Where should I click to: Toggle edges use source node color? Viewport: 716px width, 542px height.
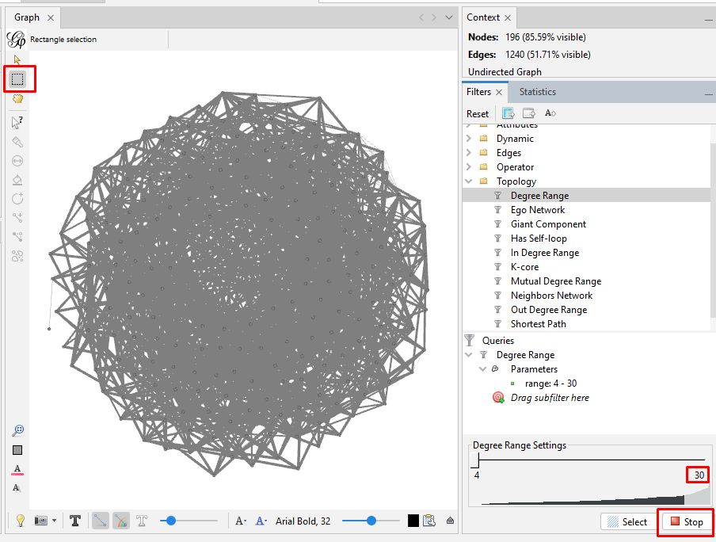[121, 521]
